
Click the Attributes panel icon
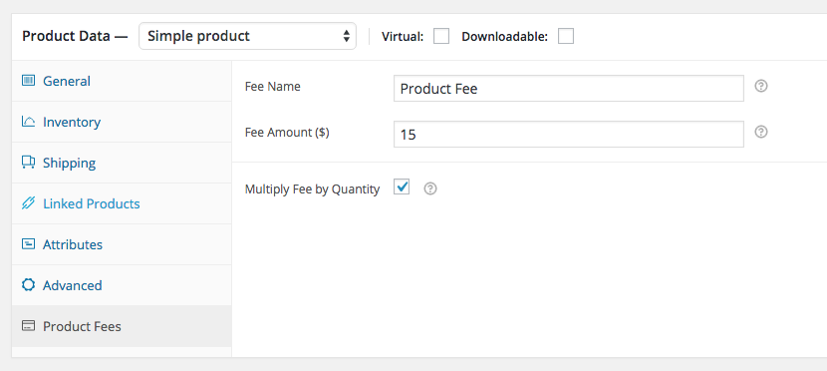(28, 244)
